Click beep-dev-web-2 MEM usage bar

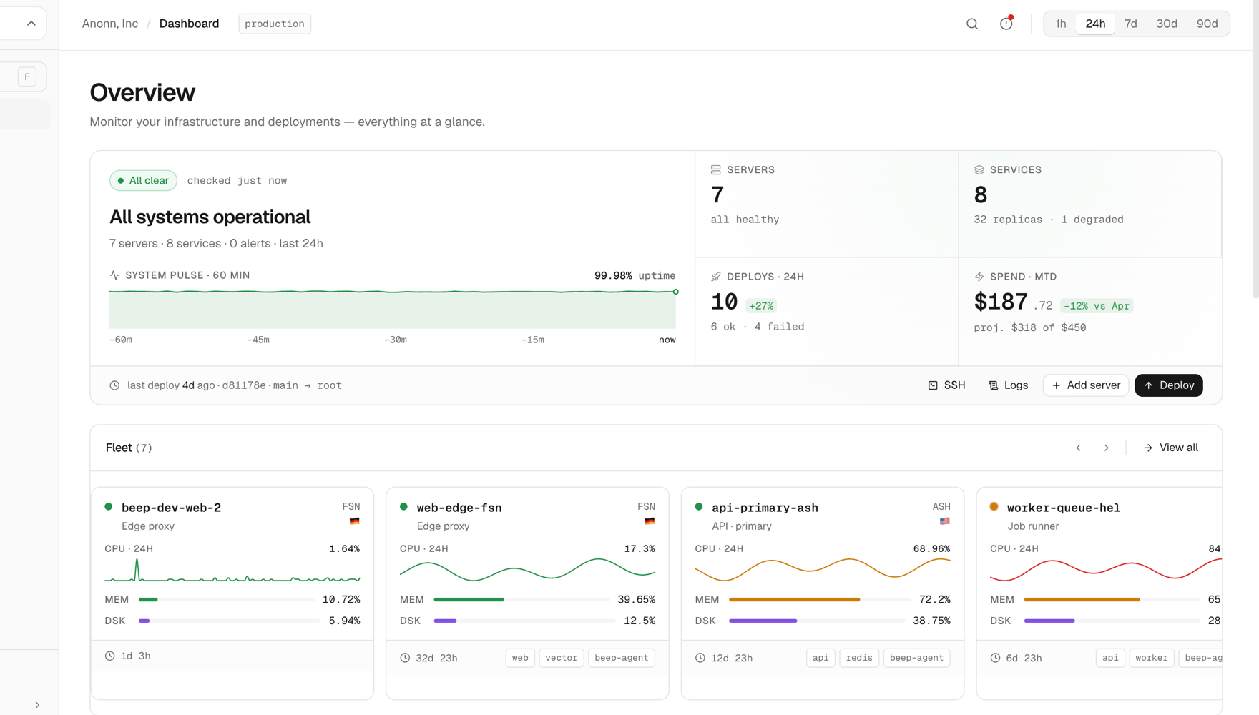tap(227, 600)
